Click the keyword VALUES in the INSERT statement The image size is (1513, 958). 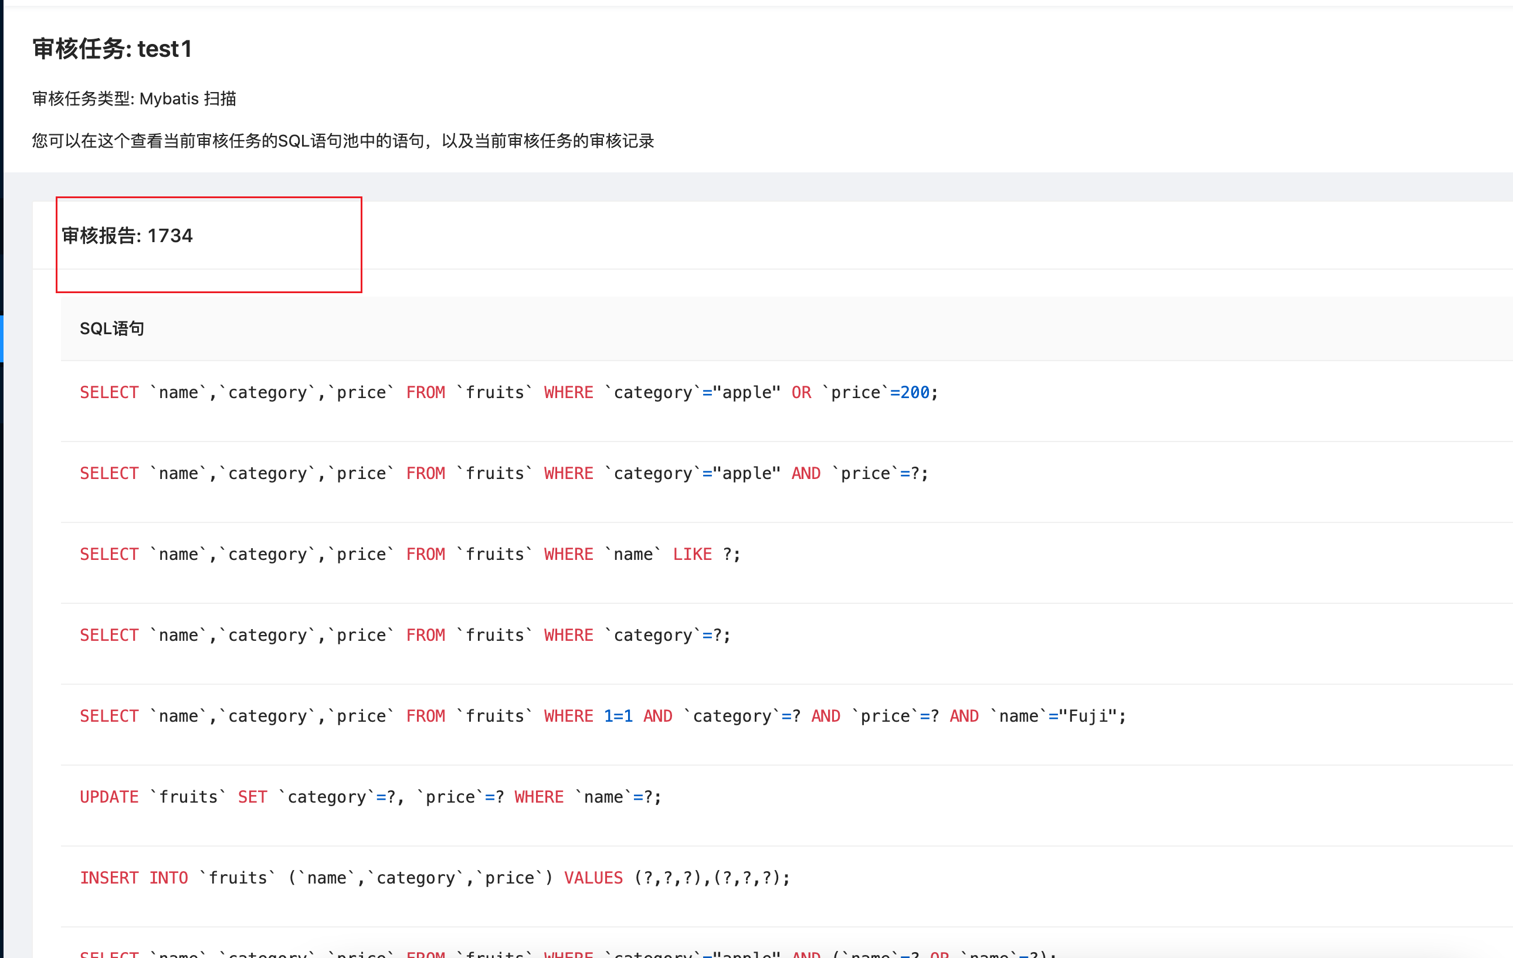coord(593,878)
